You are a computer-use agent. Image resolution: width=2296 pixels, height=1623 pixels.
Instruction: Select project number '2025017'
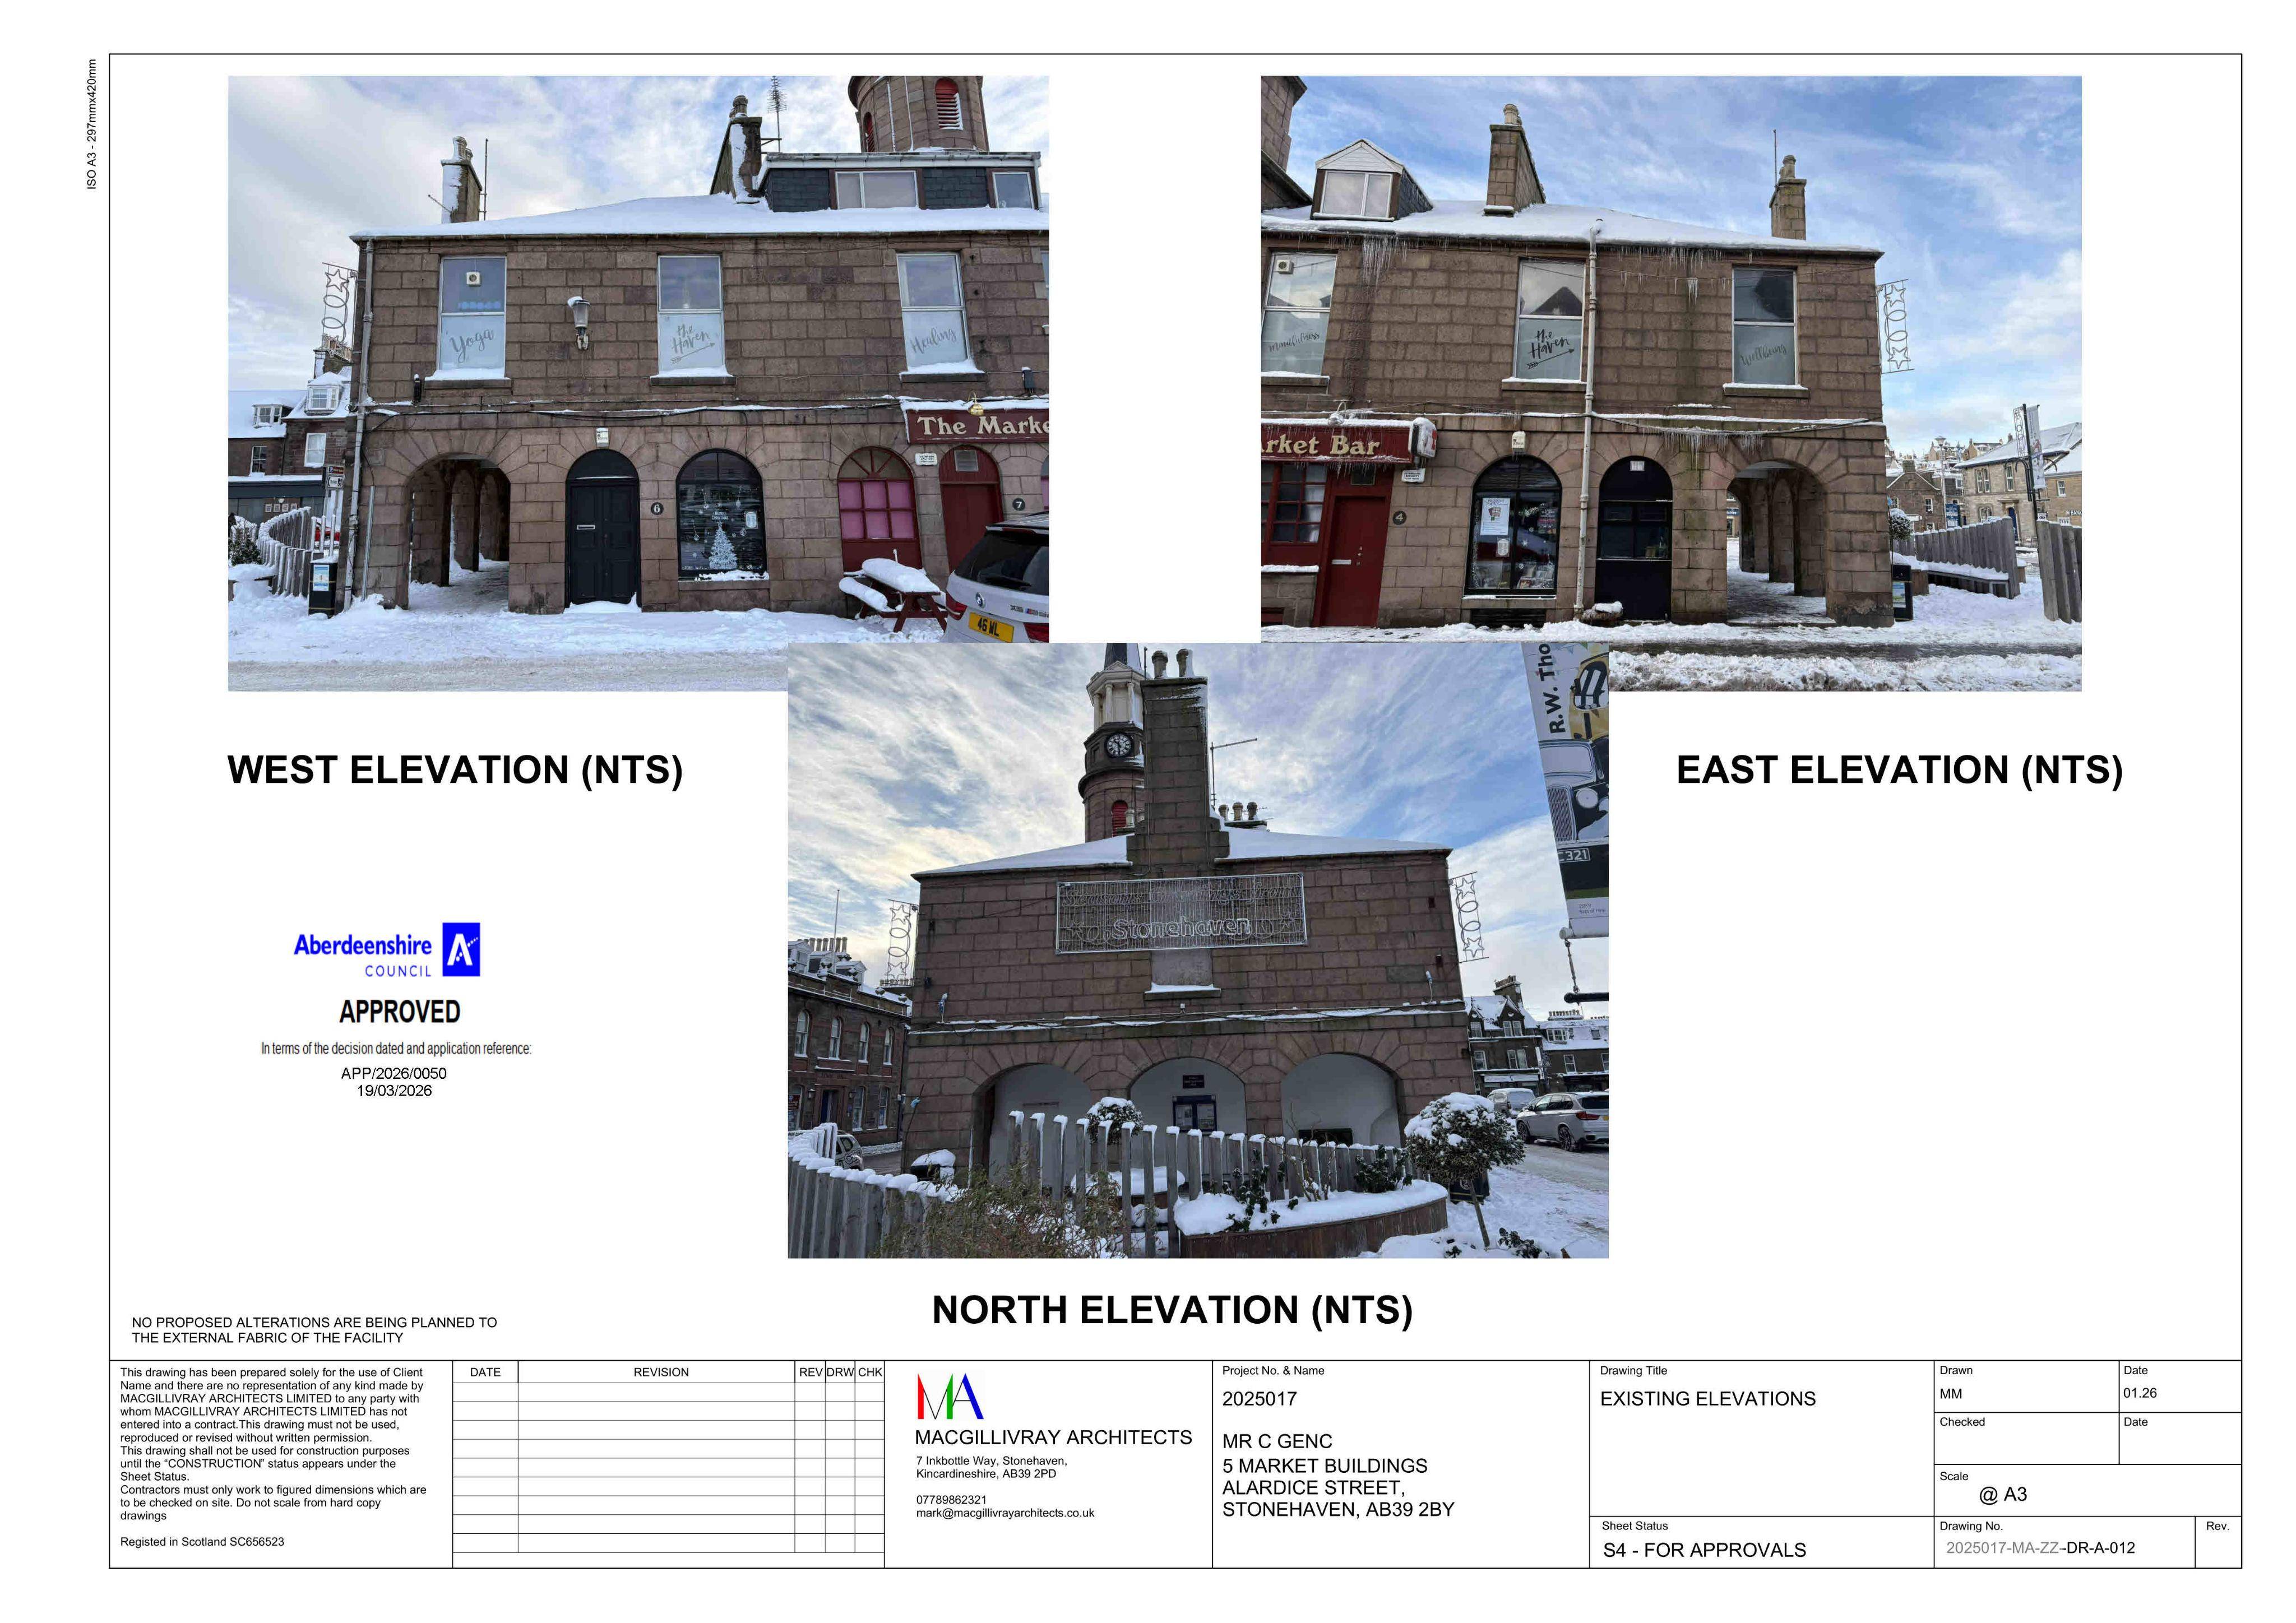coord(1259,1399)
